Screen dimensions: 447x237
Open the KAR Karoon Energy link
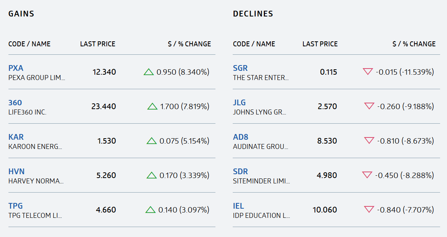(x=16, y=137)
